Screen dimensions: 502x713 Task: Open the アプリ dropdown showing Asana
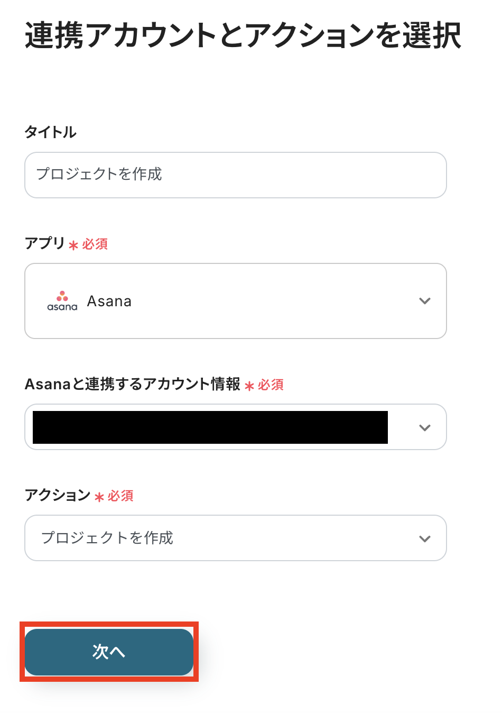pyautogui.click(x=235, y=301)
